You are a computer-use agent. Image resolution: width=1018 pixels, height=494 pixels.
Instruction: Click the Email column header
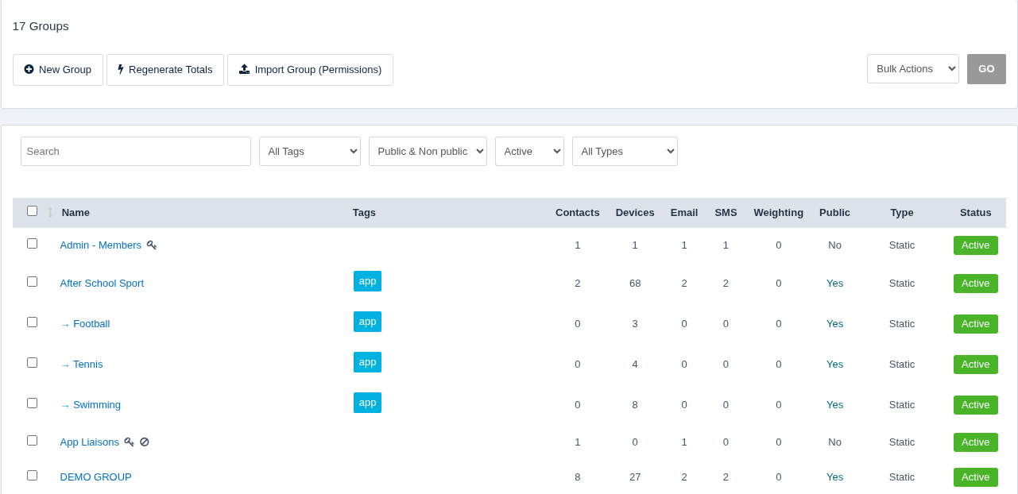(684, 213)
